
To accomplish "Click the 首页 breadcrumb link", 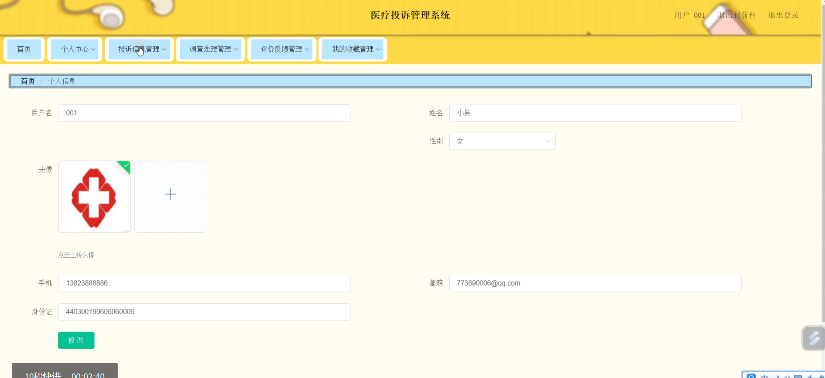I will 28,81.
